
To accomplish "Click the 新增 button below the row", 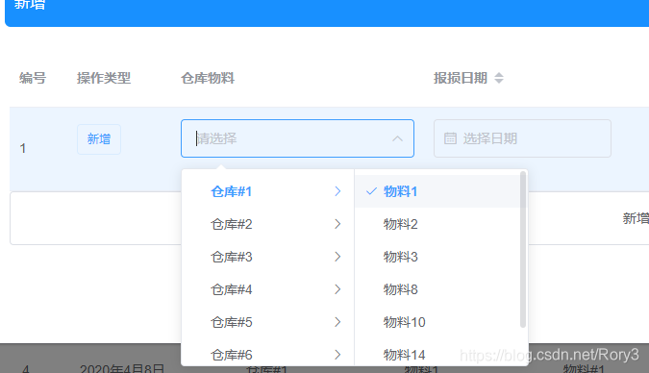I will click(636, 218).
